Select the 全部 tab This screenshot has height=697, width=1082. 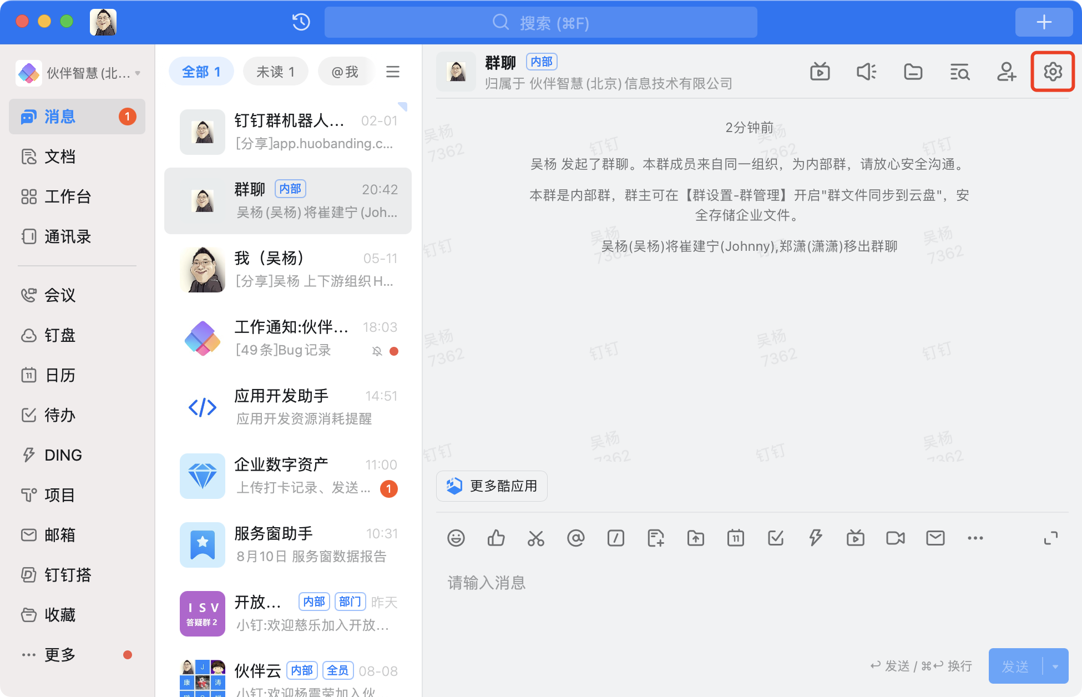201,72
